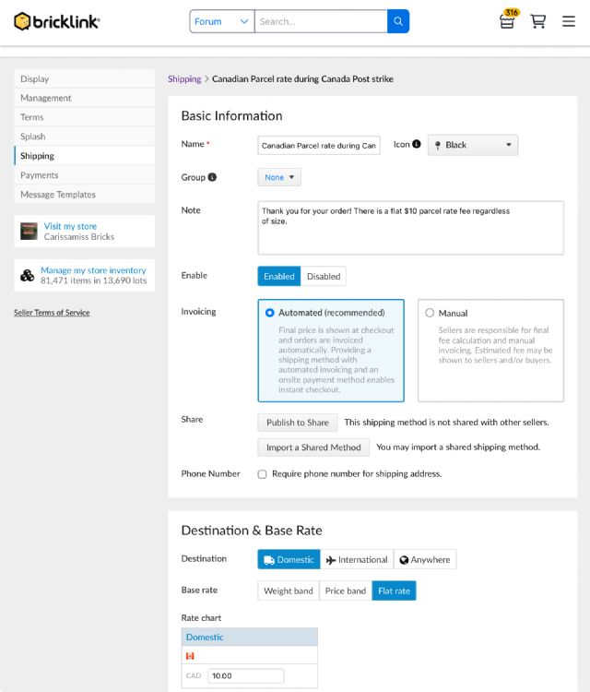Viewport: 590px width, 692px height.
Task: Set Enable toggle to Disabled
Action: pos(324,276)
